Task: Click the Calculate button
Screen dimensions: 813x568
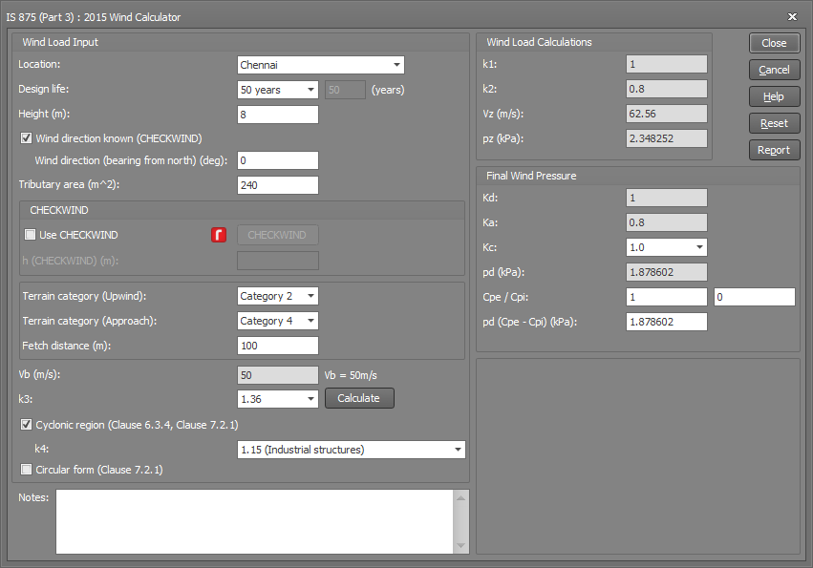Action: pos(359,398)
